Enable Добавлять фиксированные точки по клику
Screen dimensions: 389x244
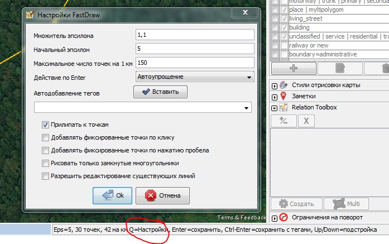(x=45, y=137)
